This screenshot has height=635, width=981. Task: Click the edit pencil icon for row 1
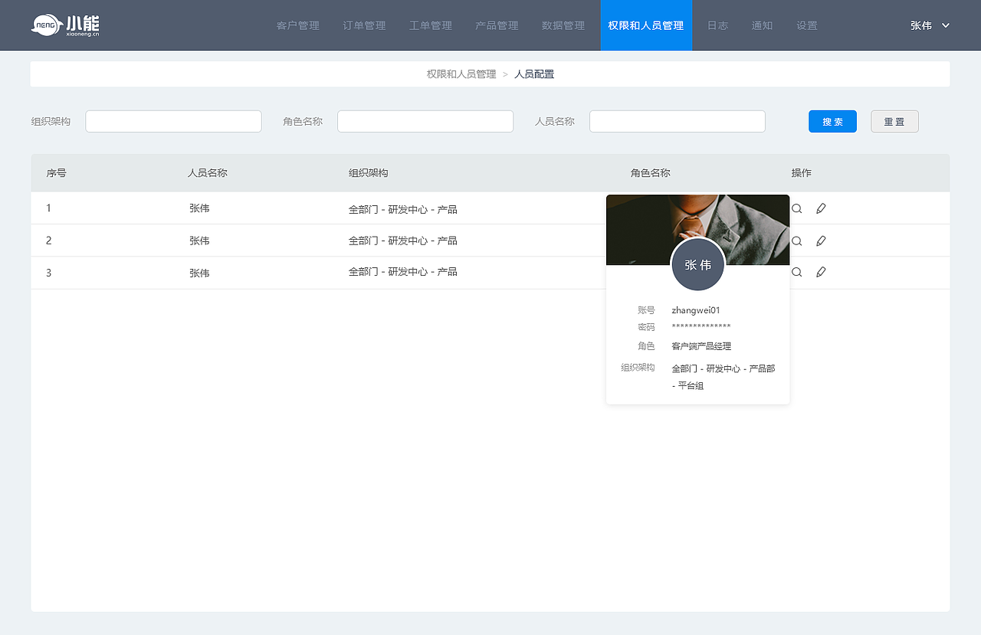click(821, 208)
